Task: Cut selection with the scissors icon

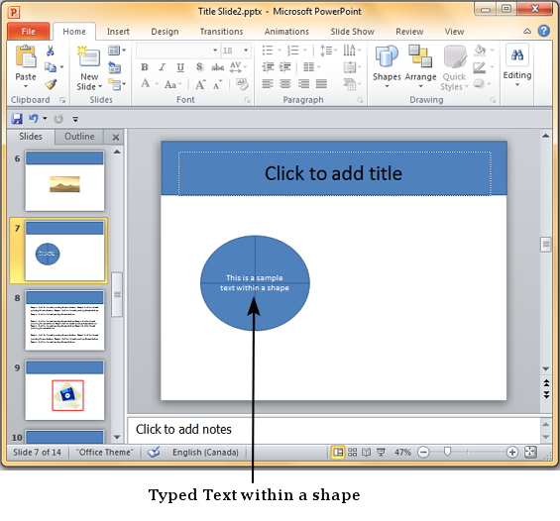Action: coord(50,51)
